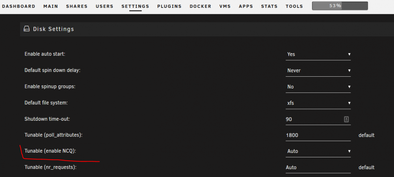The image size is (394, 177).
Task: Click the icon inside Shutdown time-out field
Action: pyautogui.click(x=346, y=119)
